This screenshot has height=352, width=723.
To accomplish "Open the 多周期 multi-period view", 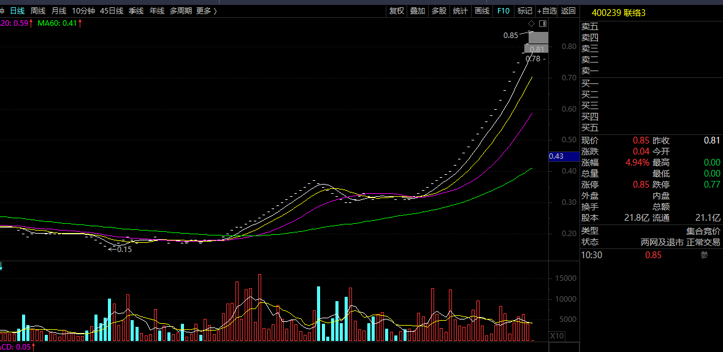I will tap(180, 11).
